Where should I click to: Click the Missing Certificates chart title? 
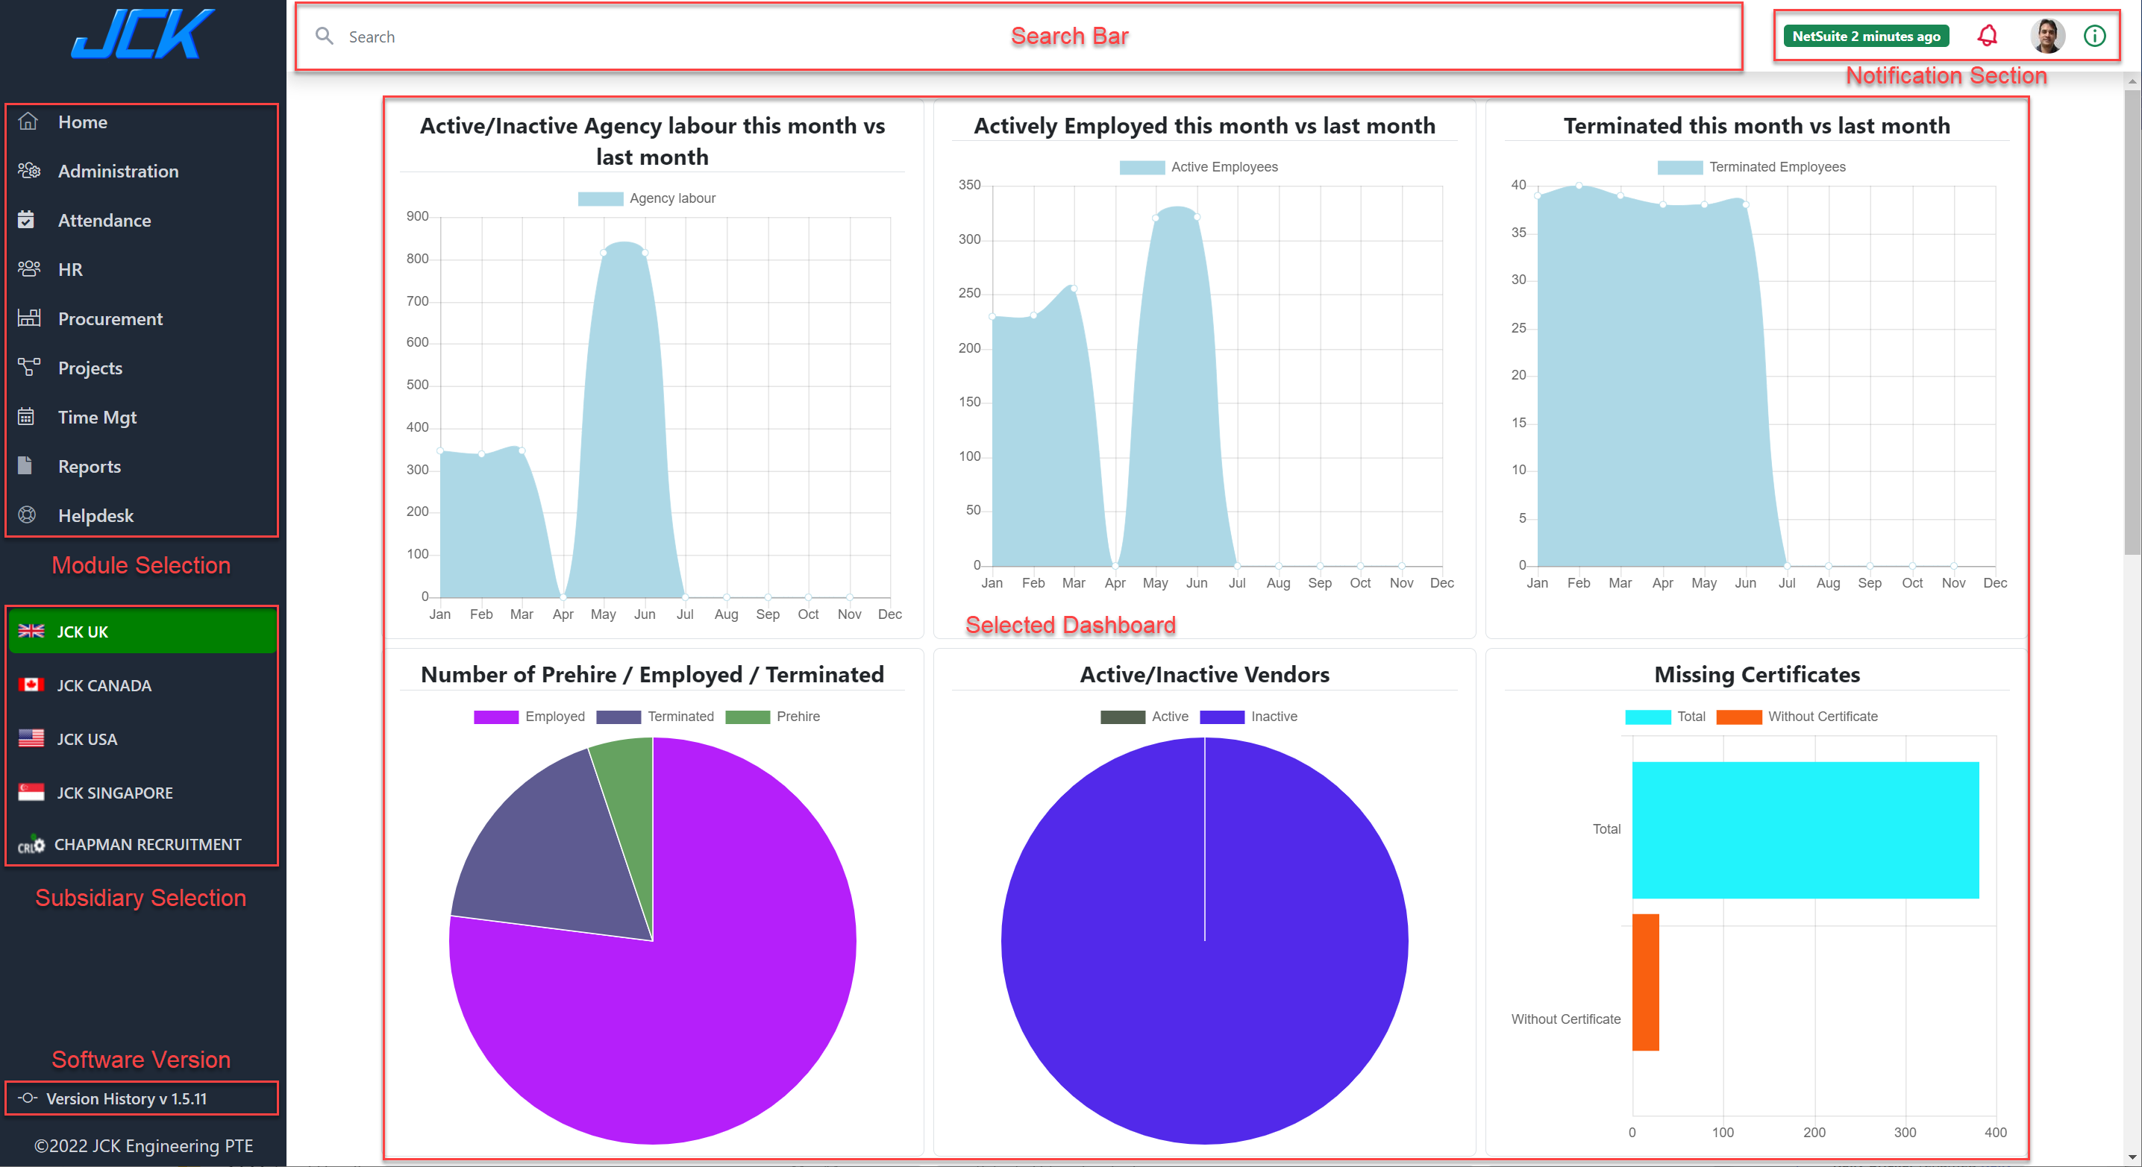[1756, 674]
